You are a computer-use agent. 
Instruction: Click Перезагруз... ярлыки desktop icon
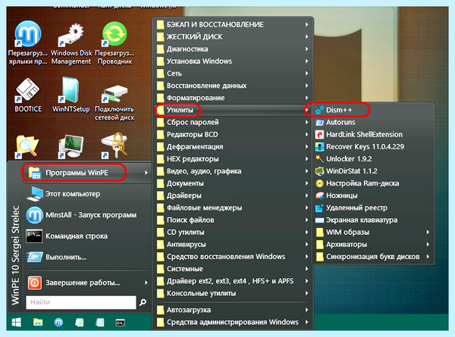pyautogui.click(x=28, y=43)
